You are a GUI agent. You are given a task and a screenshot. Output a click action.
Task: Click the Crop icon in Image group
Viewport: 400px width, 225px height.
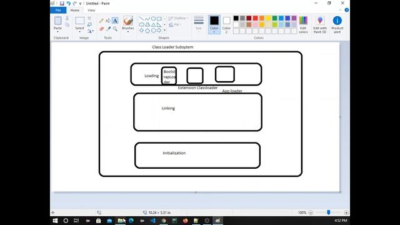point(89,18)
